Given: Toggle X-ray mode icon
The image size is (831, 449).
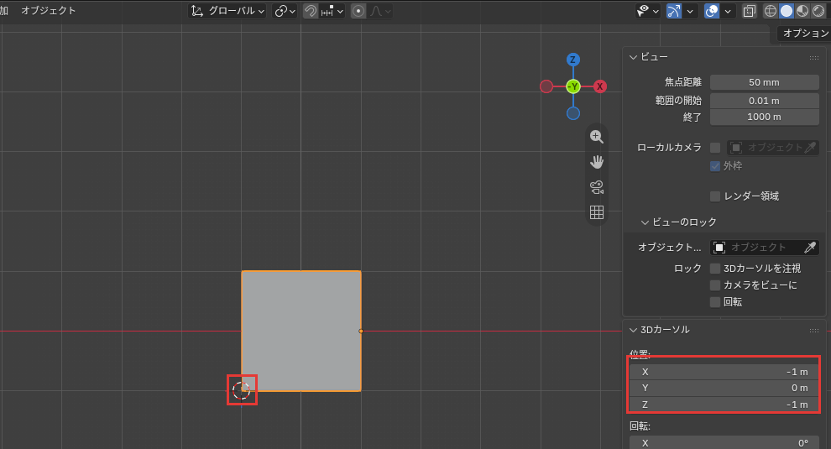Looking at the screenshot, I should [x=750, y=11].
